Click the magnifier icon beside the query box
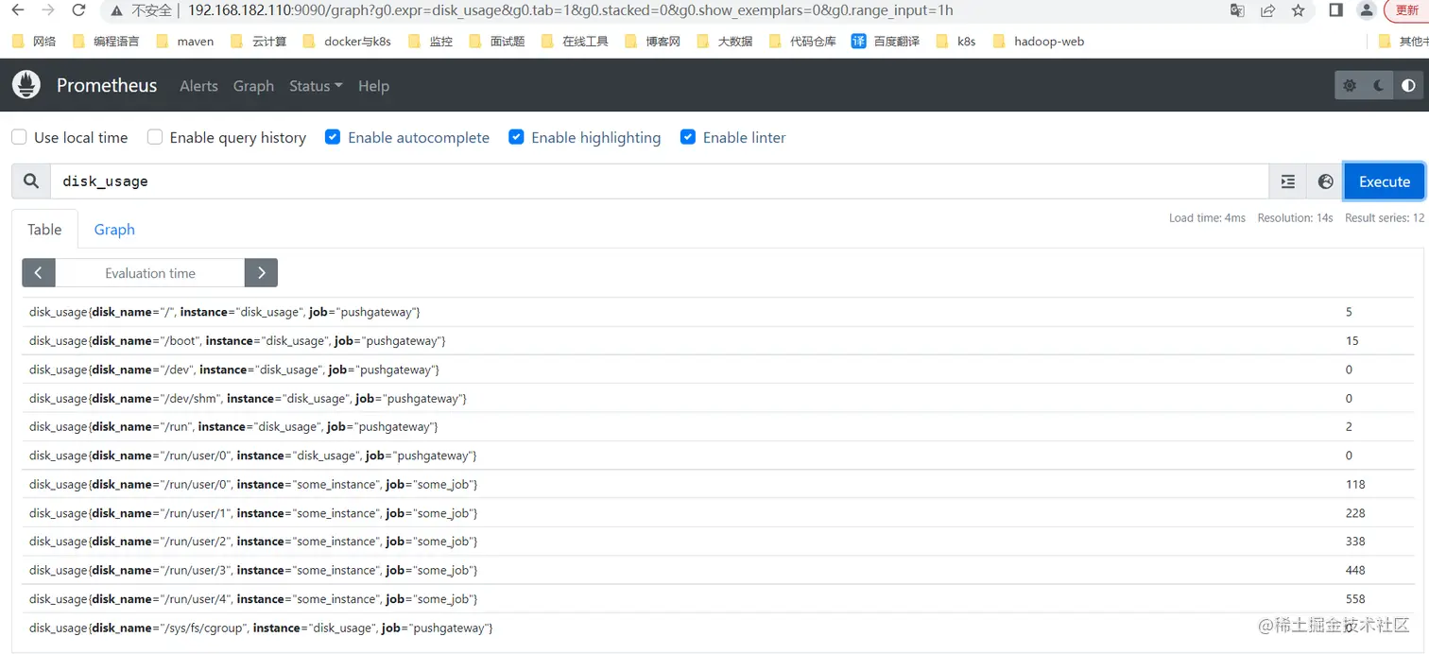Viewport: 1429px width, 654px height. 31,181
